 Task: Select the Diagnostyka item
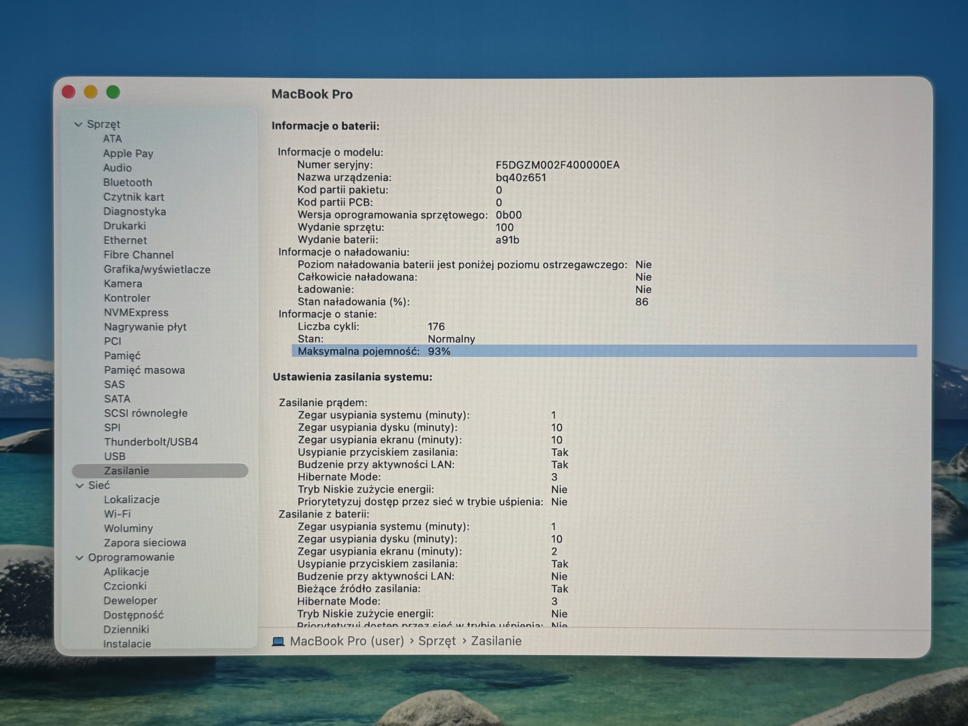pos(135,211)
